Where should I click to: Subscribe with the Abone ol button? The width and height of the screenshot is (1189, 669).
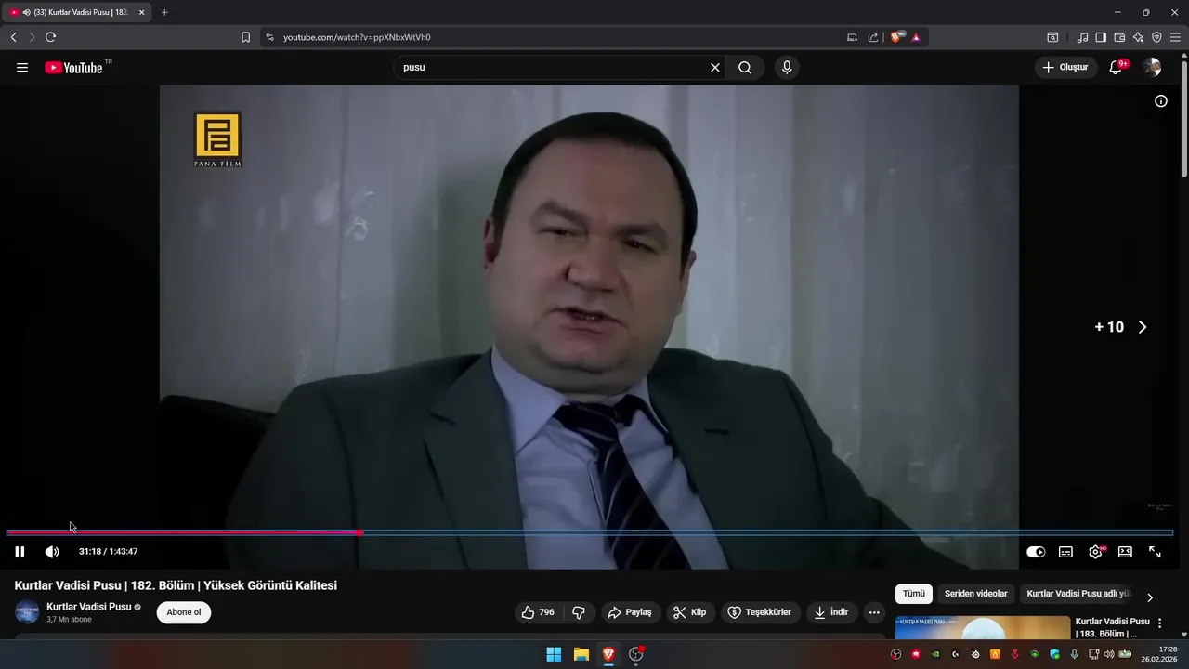pyautogui.click(x=184, y=612)
